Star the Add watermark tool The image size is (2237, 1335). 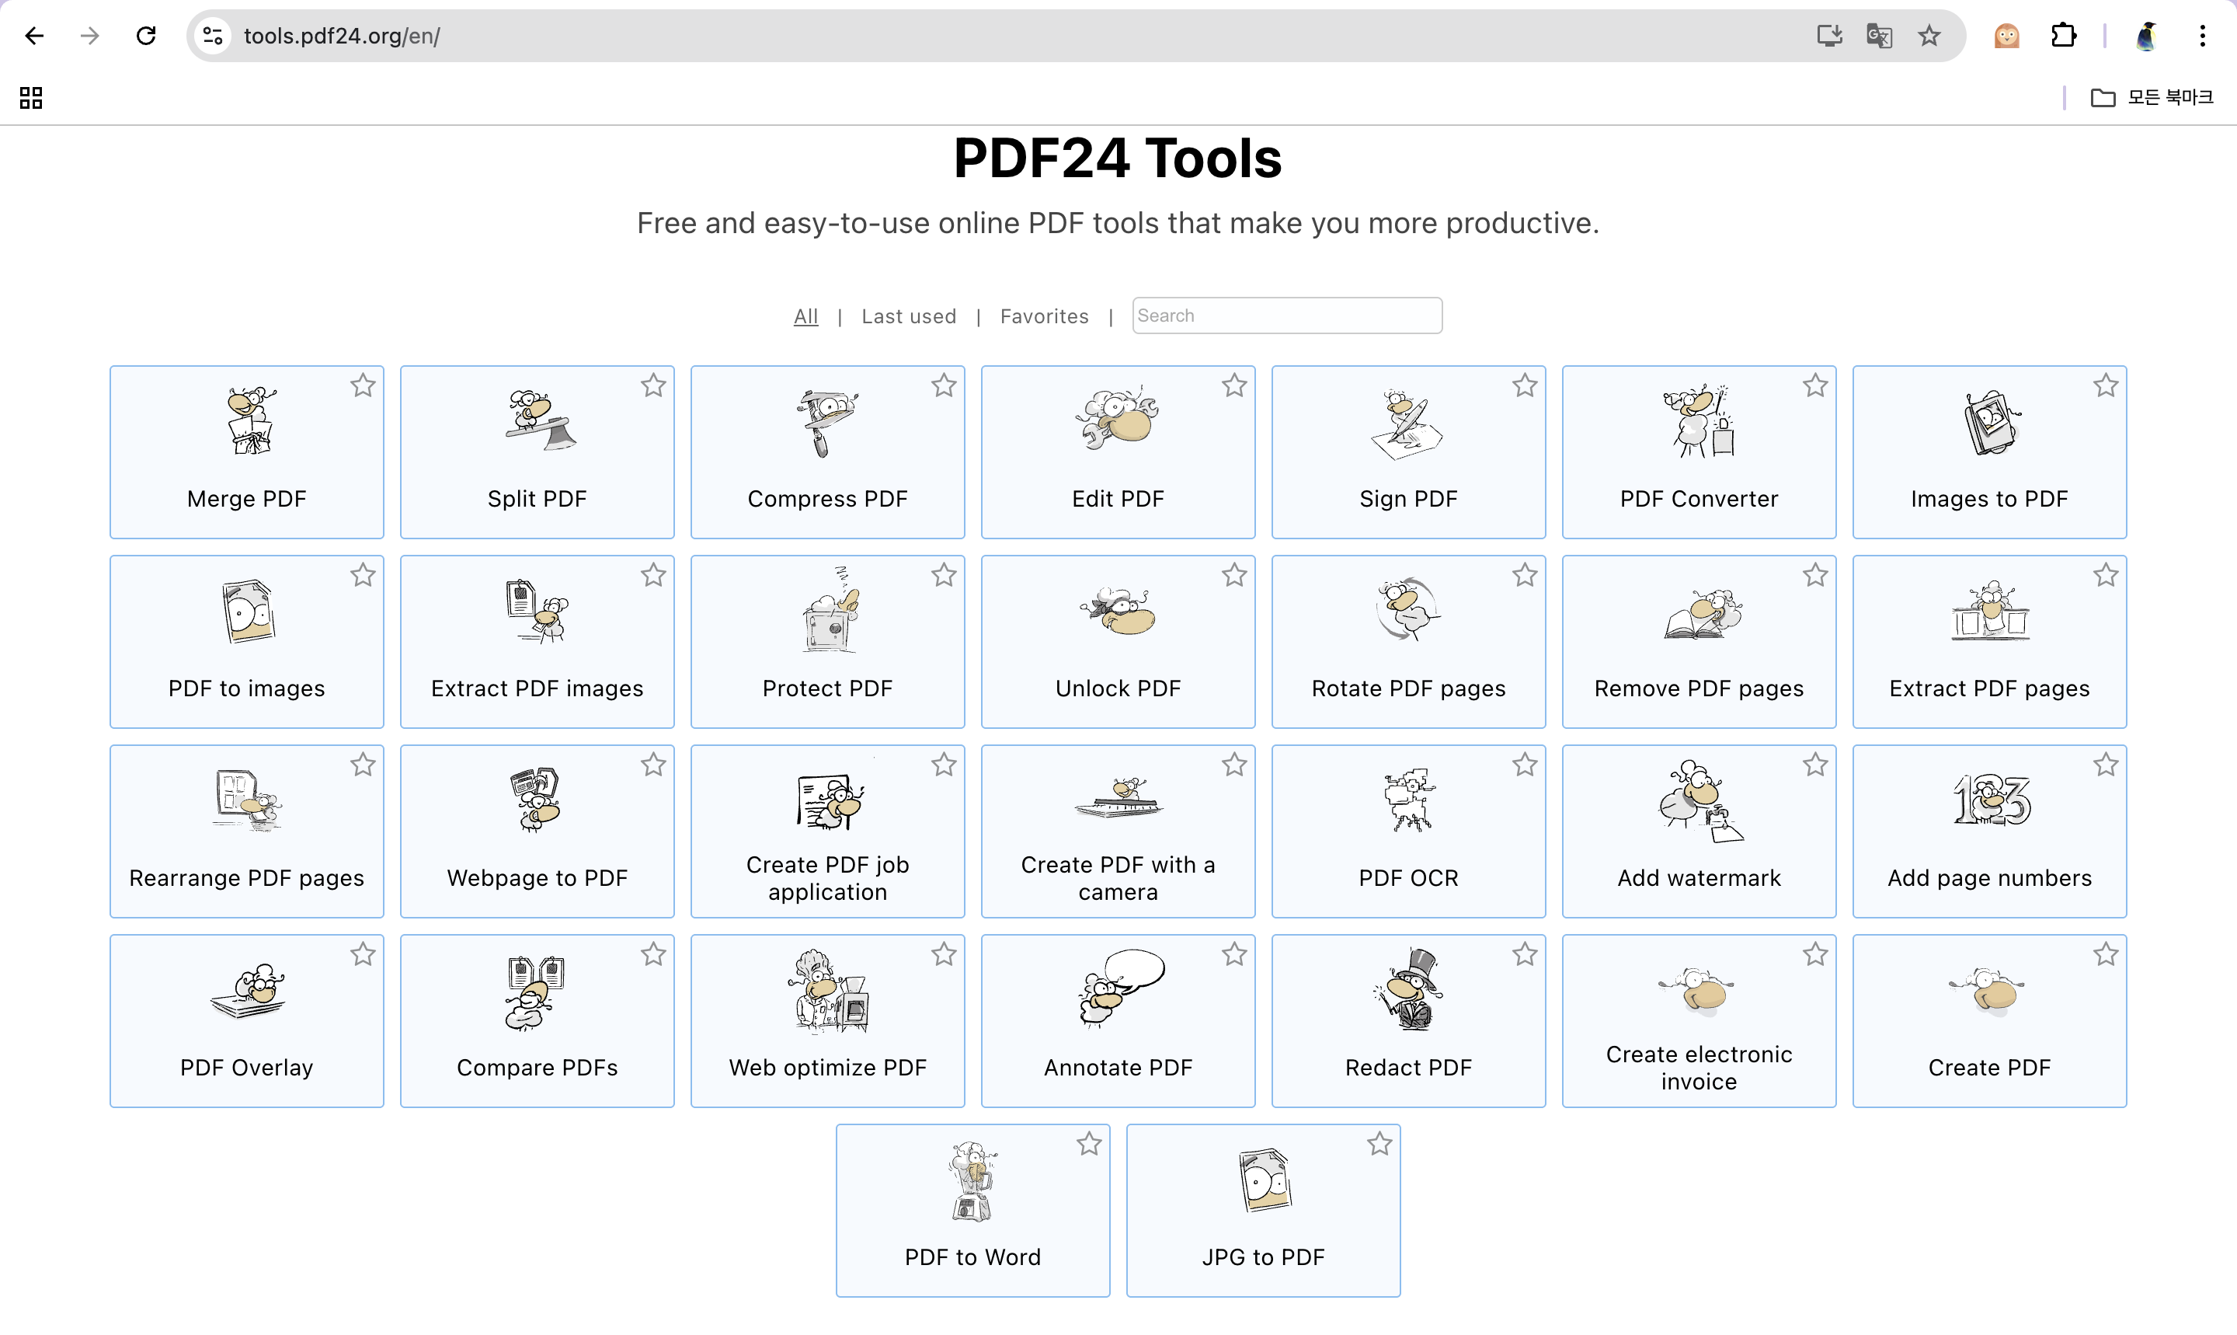[1814, 765]
